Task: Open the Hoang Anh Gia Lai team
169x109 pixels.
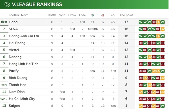Action: coord(24,36)
